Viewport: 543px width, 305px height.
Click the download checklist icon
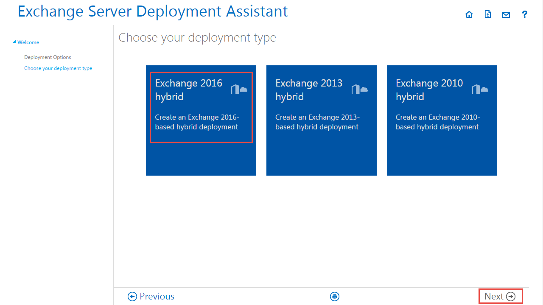point(488,14)
